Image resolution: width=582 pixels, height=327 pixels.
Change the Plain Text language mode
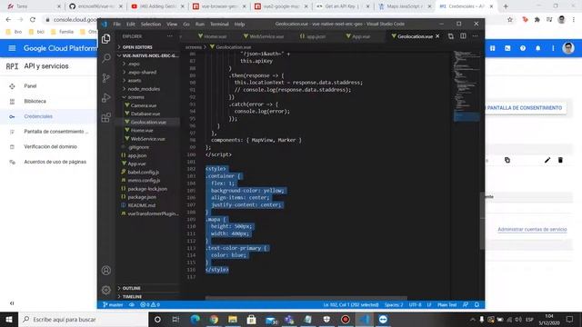(447, 305)
